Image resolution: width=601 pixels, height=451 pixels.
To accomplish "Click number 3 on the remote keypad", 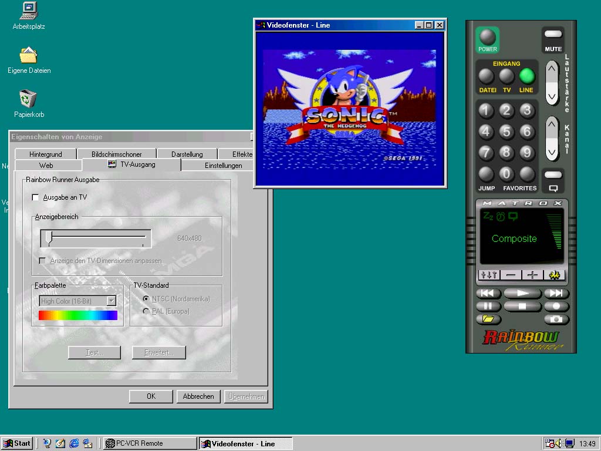I will (x=527, y=110).
